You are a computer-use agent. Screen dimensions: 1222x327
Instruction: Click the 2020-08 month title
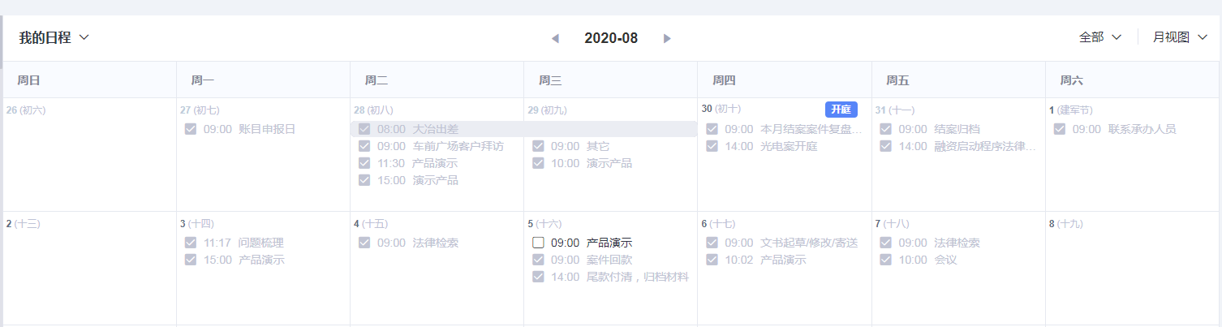point(611,38)
